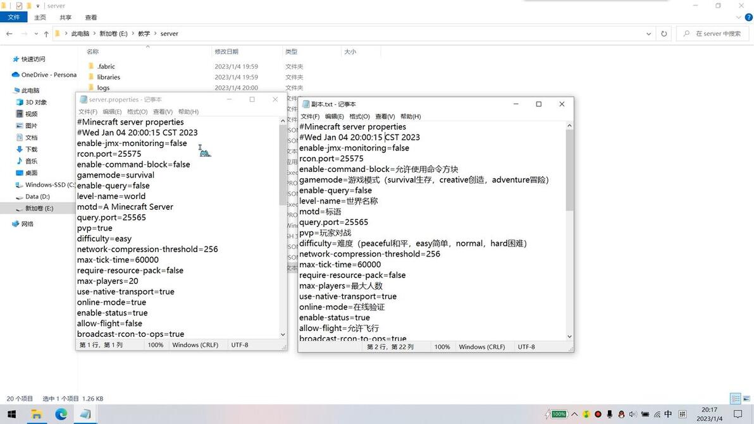Switch Explorer to details view layout
Screen dimensions: 754x424
[x=735, y=399]
